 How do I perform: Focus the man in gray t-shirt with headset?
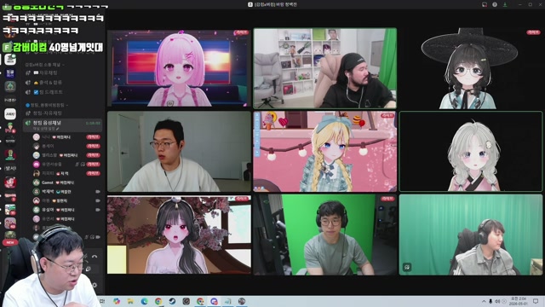(325, 235)
